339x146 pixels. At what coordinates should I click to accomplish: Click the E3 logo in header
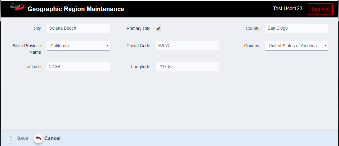pyautogui.click(x=15, y=7)
